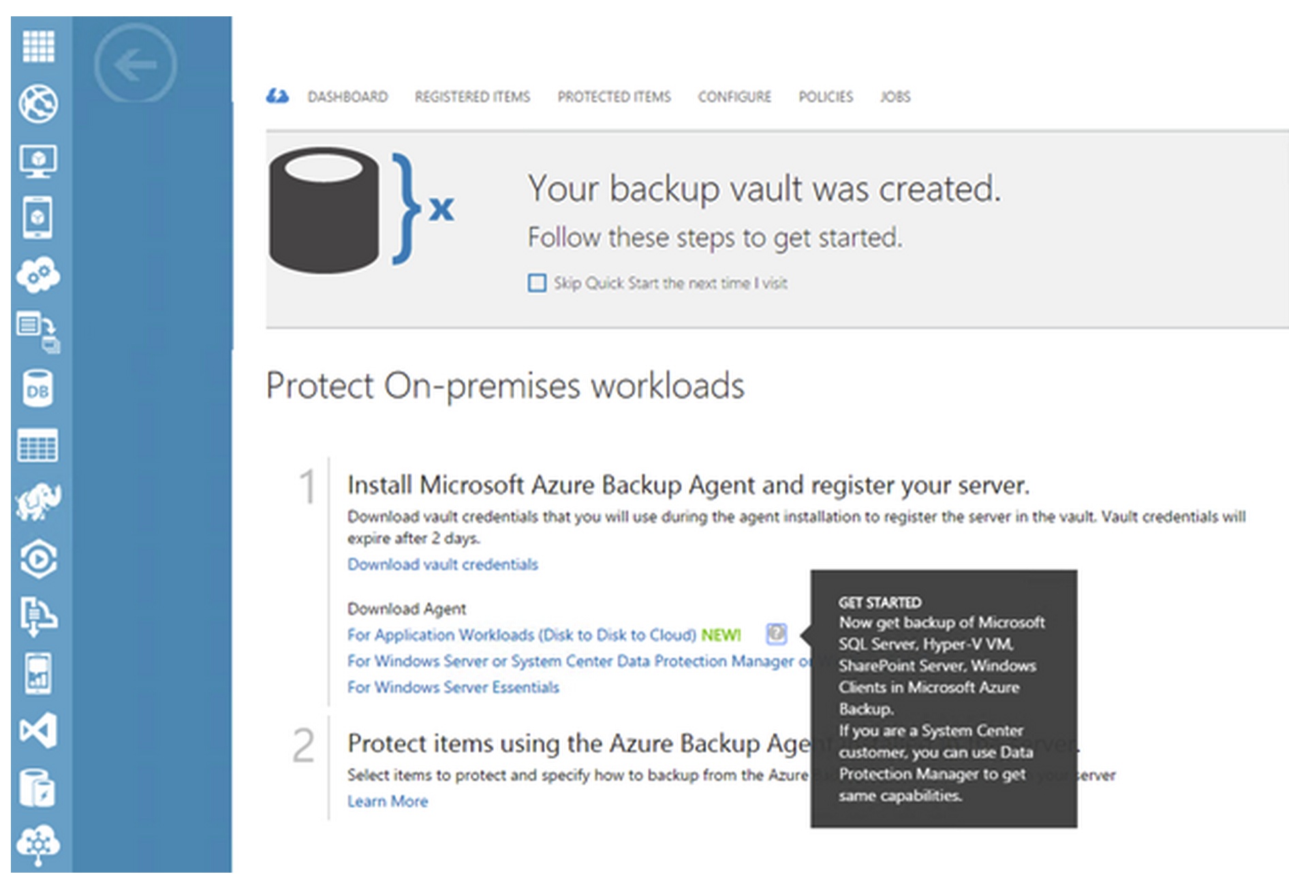
Task: Enable Skip Quick Start checkbox
Action: tap(537, 283)
